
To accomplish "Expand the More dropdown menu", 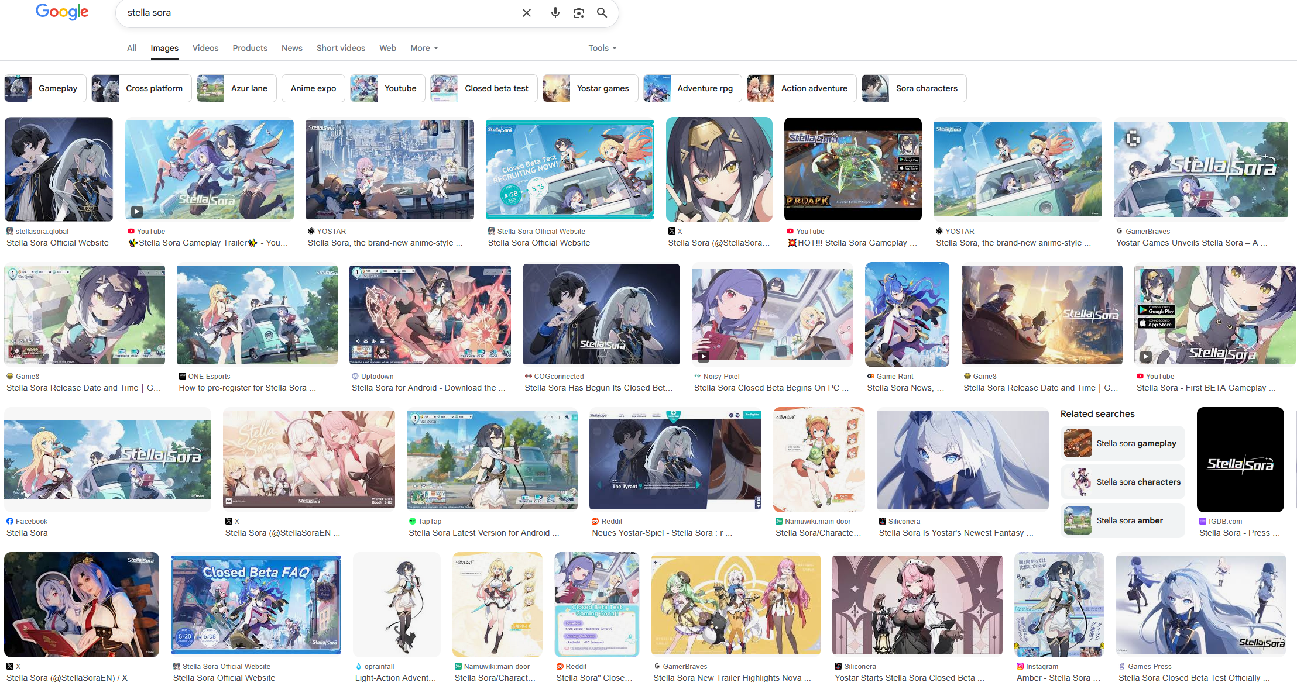I will pyautogui.click(x=424, y=48).
